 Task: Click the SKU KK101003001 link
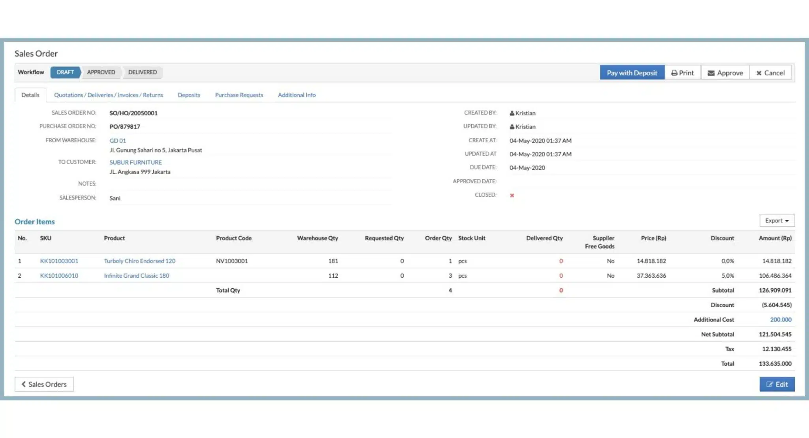click(59, 261)
